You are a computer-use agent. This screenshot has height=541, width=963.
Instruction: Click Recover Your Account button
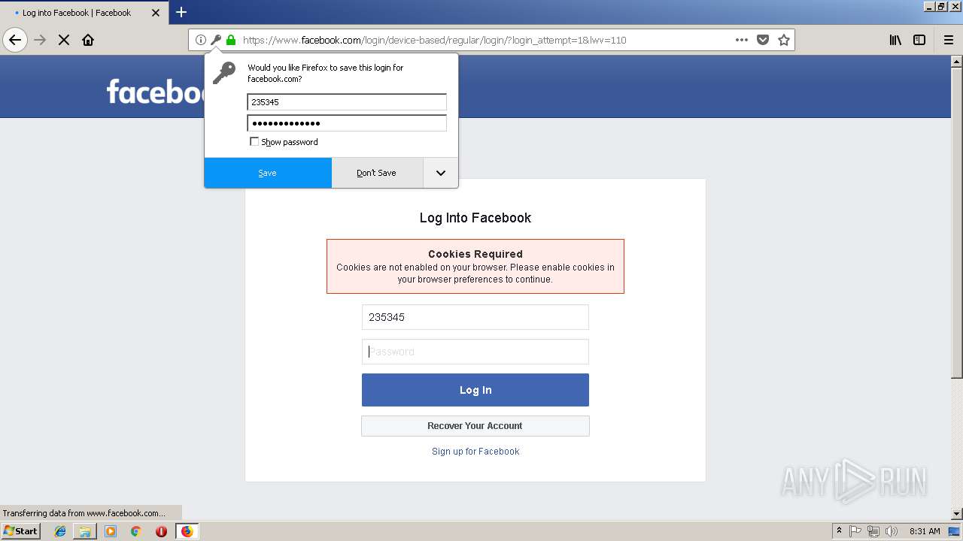(x=475, y=426)
